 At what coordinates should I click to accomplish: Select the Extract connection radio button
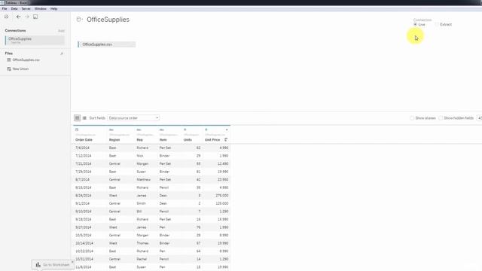[x=437, y=24]
